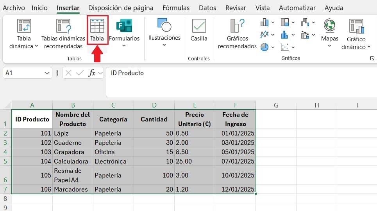
Task: Open the Mapas chart button
Action: [x=330, y=33]
